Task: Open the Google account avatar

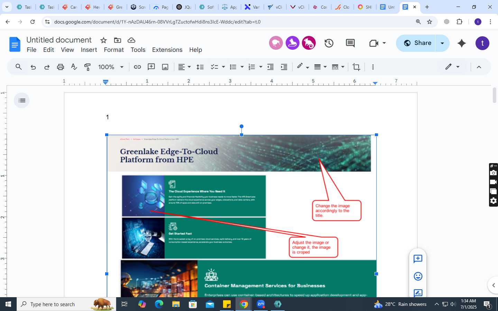Action: coord(482,43)
